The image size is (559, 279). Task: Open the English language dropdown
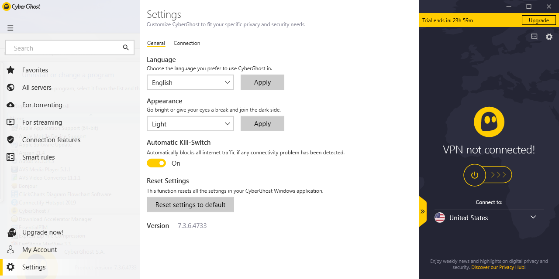coord(190,82)
